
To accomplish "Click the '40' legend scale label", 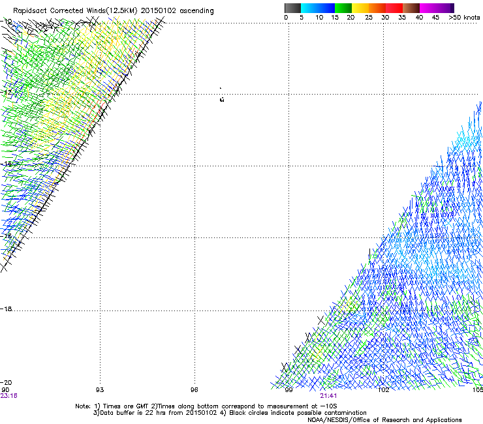I will click(419, 18).
